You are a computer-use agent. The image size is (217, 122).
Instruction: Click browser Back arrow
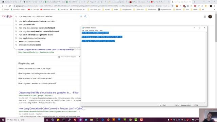pyautogui.click(x=2, y=6)
